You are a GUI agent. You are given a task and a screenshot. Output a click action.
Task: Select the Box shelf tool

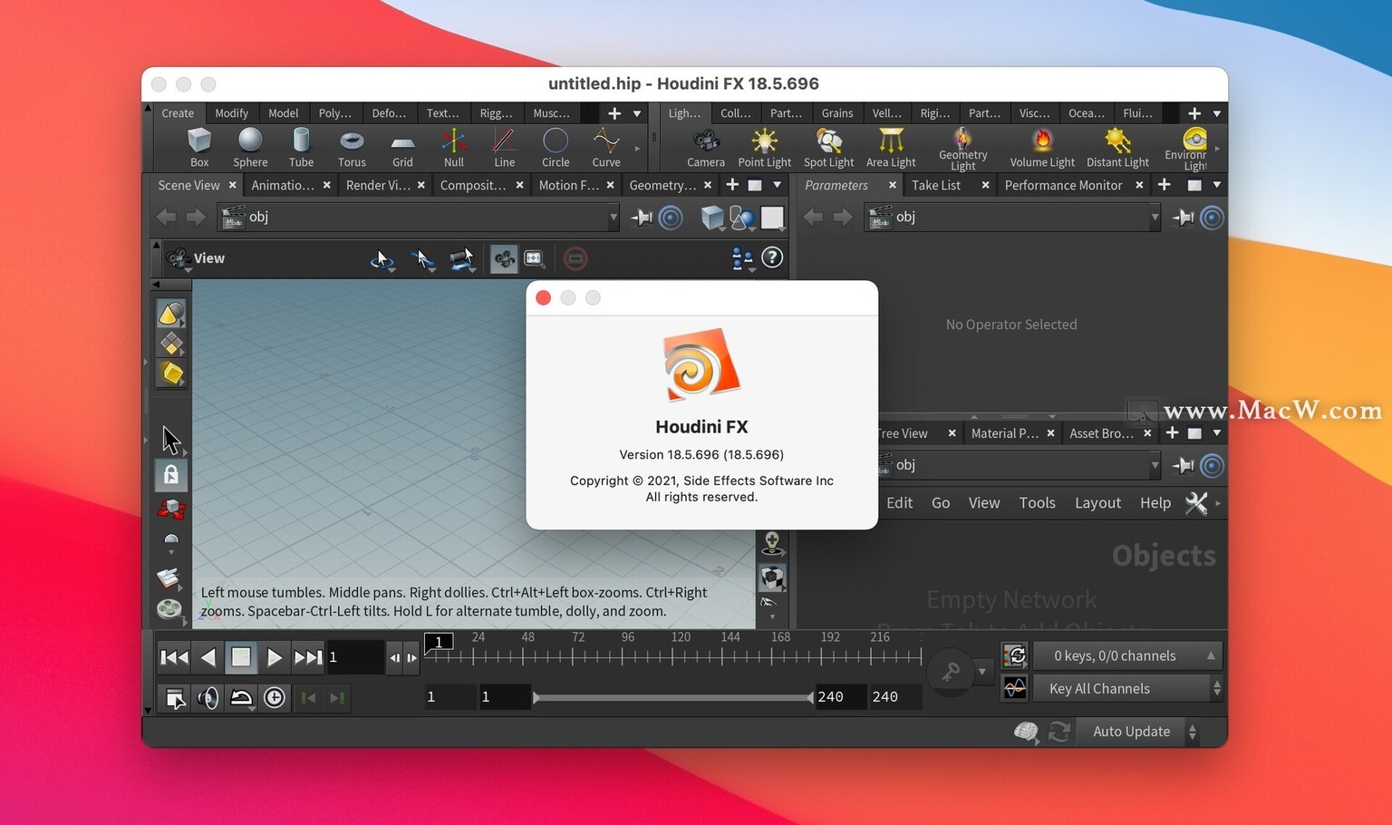click(199, 148)
